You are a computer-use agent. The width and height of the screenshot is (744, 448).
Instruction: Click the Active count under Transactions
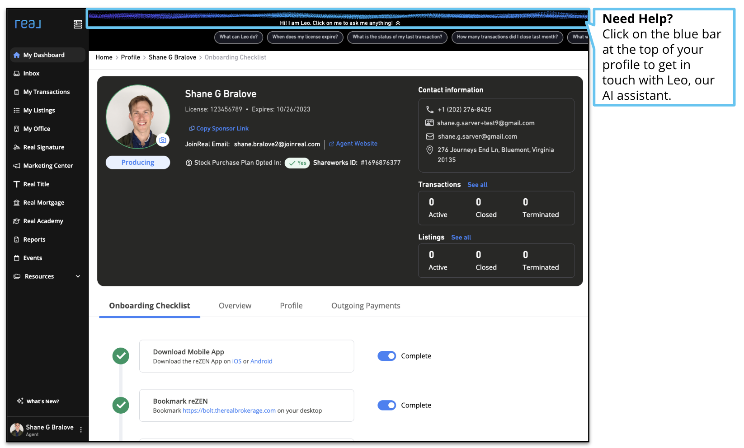[x=432, y=202]
